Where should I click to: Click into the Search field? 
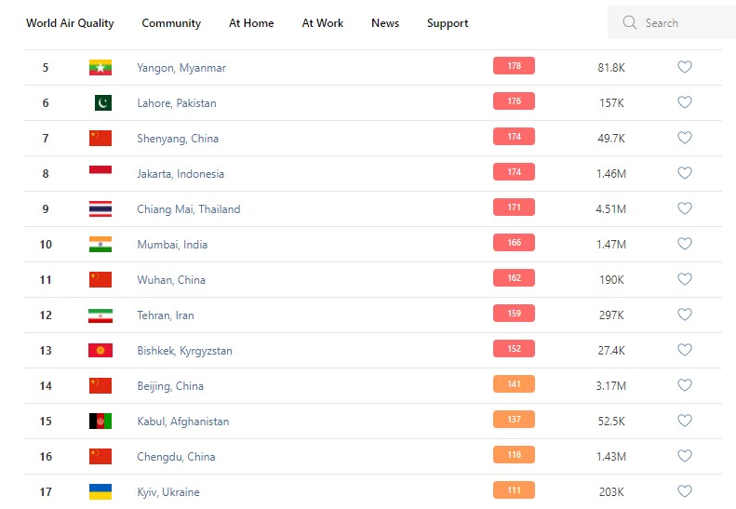684,23
